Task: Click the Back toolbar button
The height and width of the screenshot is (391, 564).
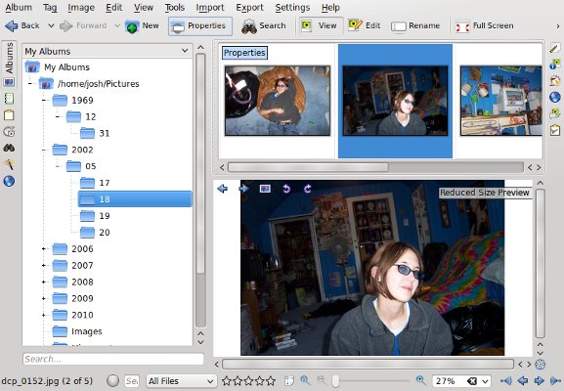Action: tap(22, 25)
